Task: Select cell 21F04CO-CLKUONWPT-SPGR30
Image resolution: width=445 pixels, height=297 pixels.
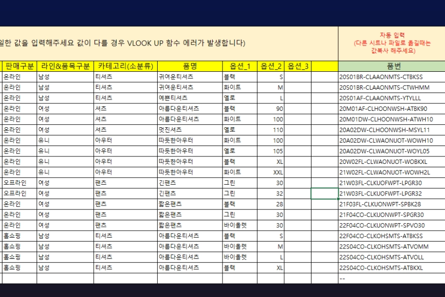Action: pyautogui.click(x=392, y=215)
